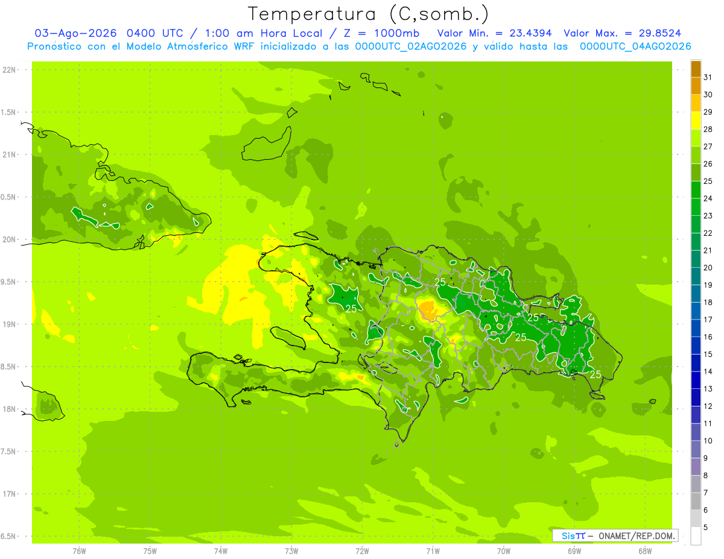Click the color scale label '5'
This screenshot has width=724, height=559.
(x=706, y=527)
